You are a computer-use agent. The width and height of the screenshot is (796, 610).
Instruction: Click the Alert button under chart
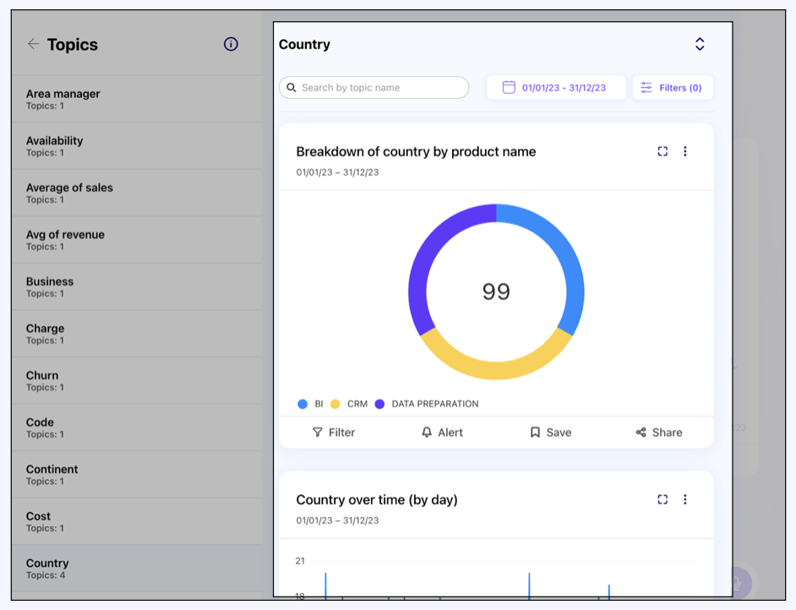(x=442, y=433)
